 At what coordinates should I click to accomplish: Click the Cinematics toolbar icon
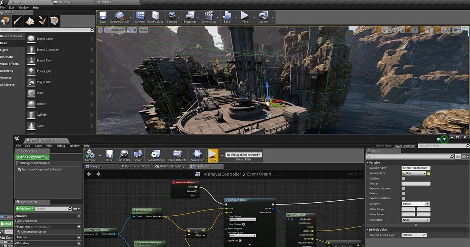pos(209,16)
